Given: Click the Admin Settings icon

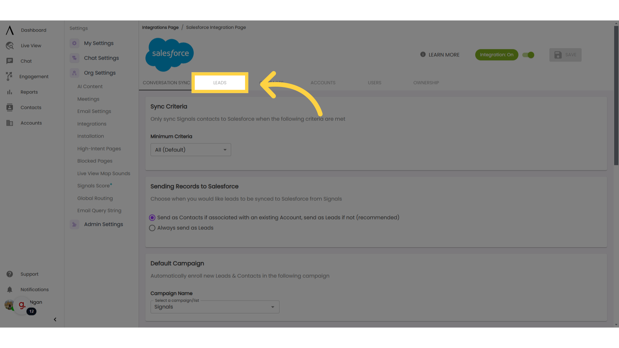Looking at the screenshot, I should pos(74,224).
